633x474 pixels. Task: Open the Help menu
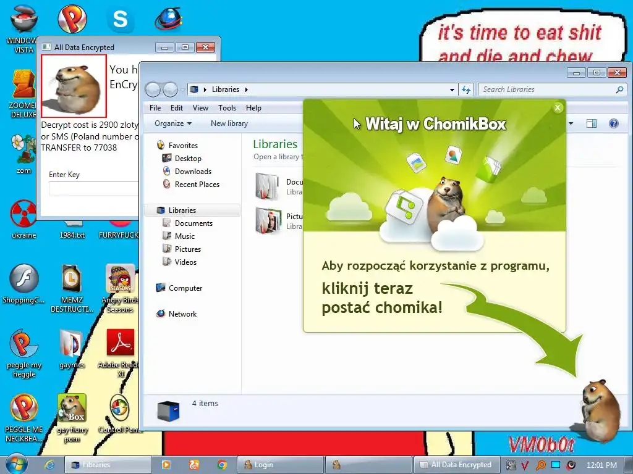[253, 107]
